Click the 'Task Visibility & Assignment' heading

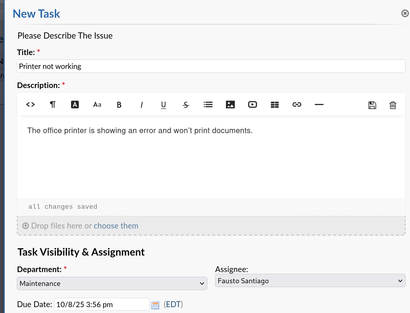[81, 252]
